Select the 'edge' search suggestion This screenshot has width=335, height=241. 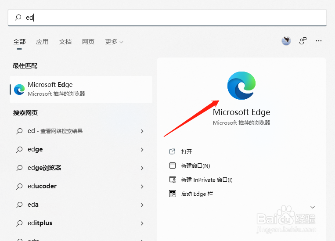(81, 149)
